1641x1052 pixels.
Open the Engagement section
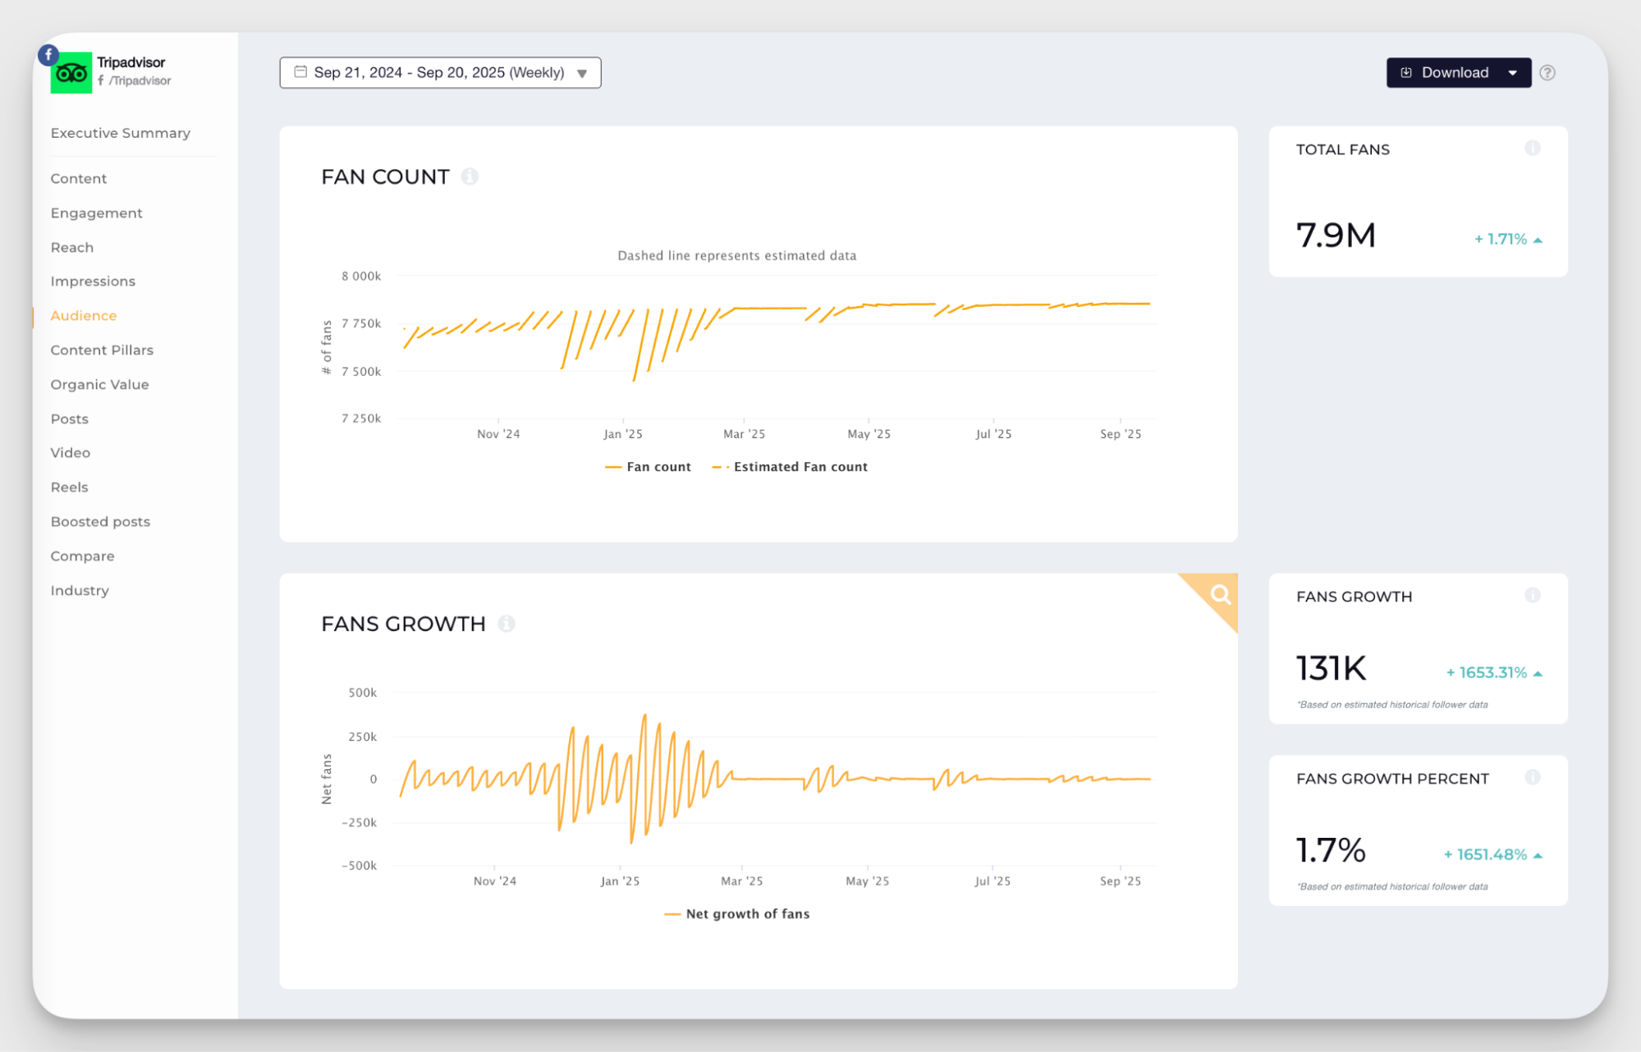tap(96, 213)
